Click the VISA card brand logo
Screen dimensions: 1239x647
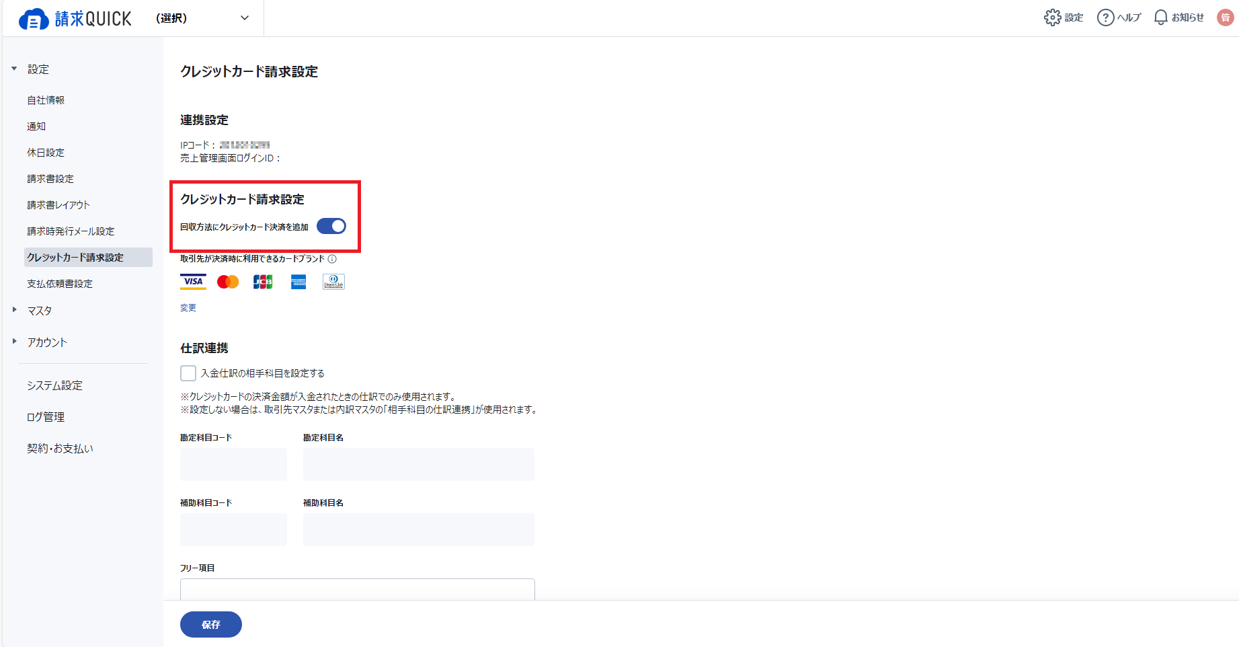click(x=193, y=282)
